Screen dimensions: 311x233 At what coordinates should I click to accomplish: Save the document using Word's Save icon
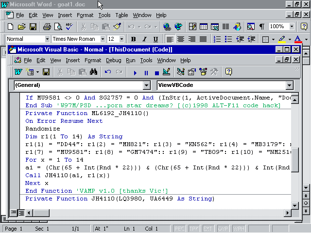pyautogui.click(x=33, y=26)
